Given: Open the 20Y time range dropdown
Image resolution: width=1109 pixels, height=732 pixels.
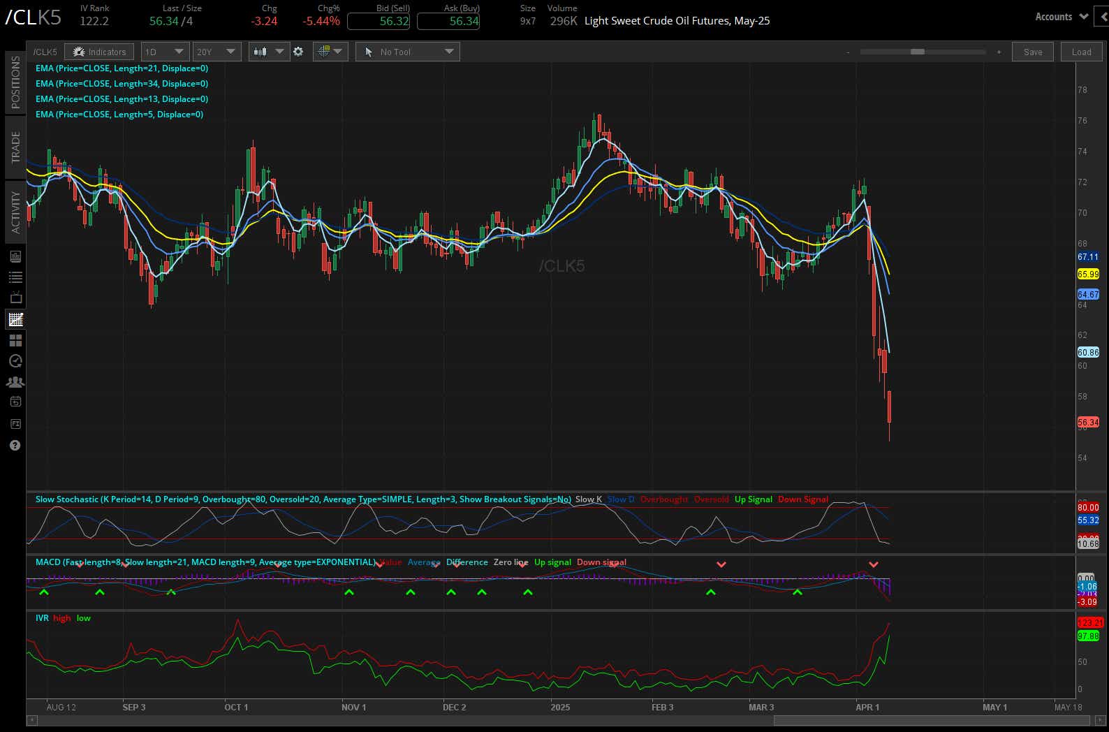Looking at the screenshot, I should [x=216, y=52].
